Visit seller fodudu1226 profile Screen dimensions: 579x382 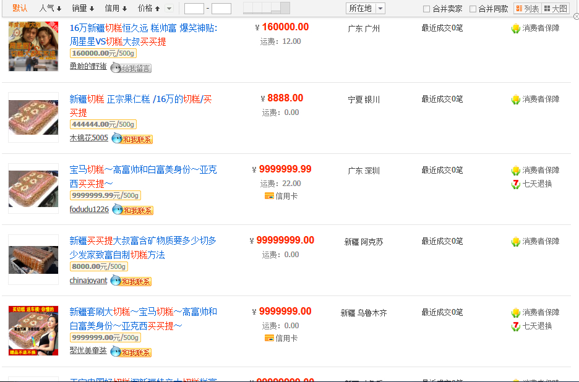tap(89, 210)
